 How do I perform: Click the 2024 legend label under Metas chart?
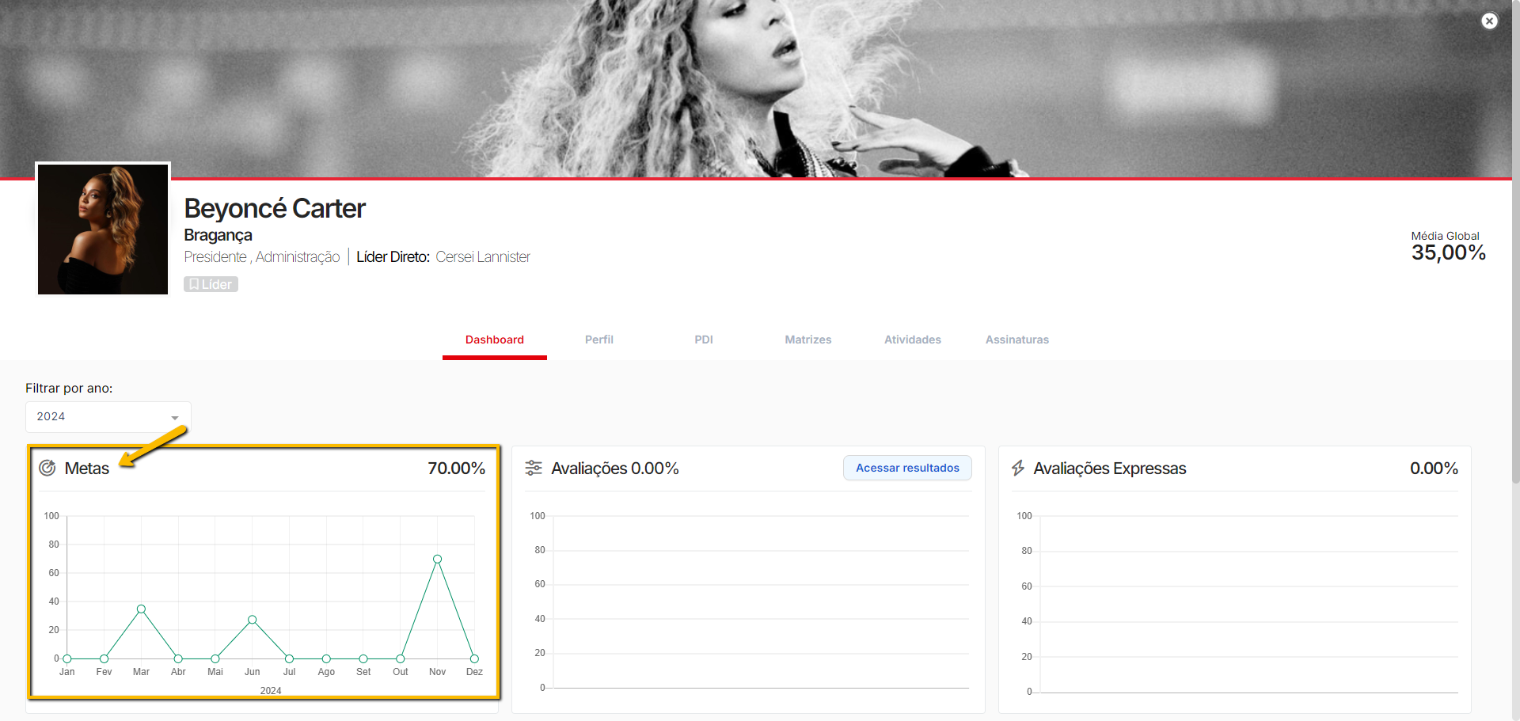point(271,691)
